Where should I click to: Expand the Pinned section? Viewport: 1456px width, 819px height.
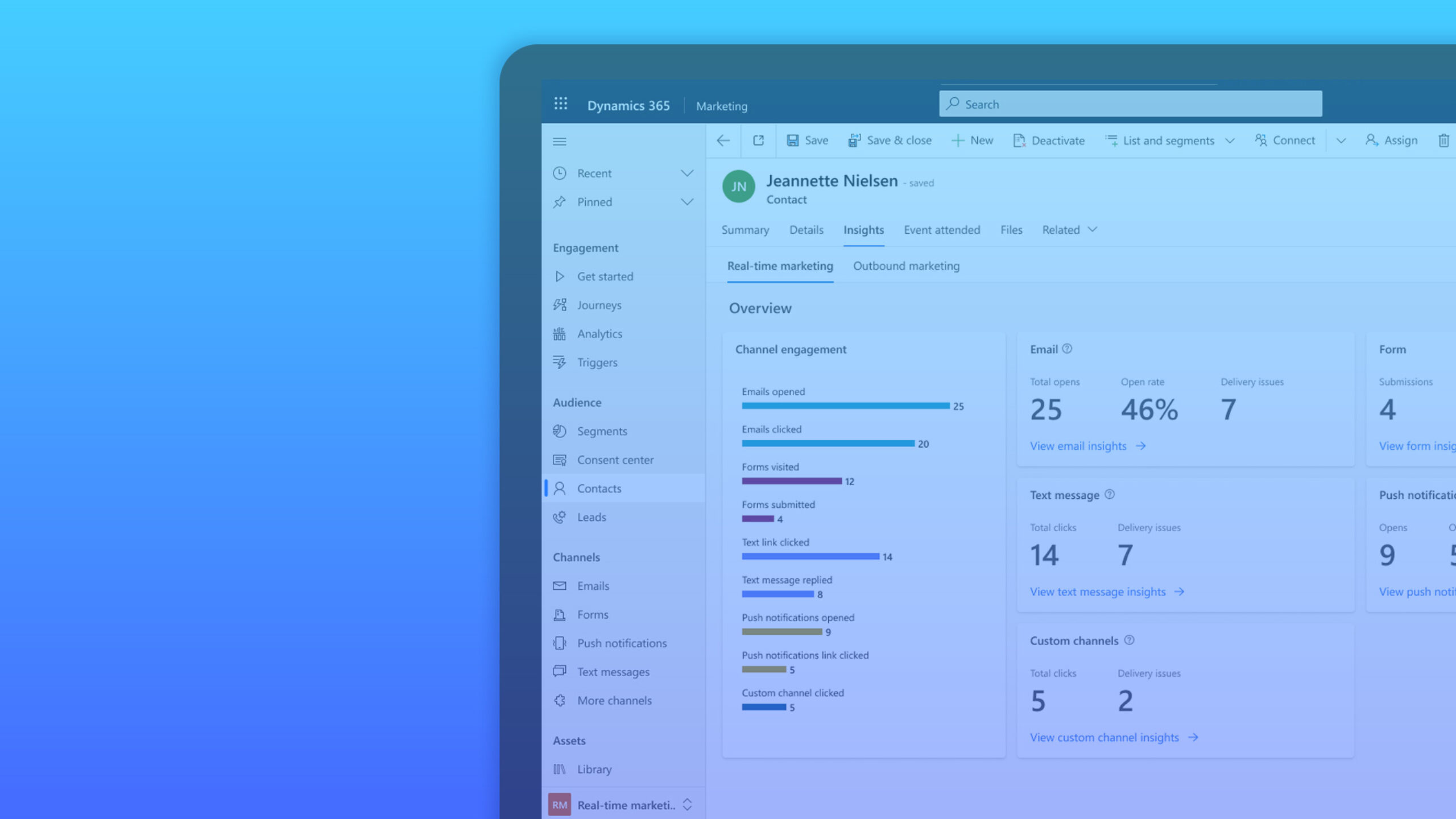click(687, 202)
